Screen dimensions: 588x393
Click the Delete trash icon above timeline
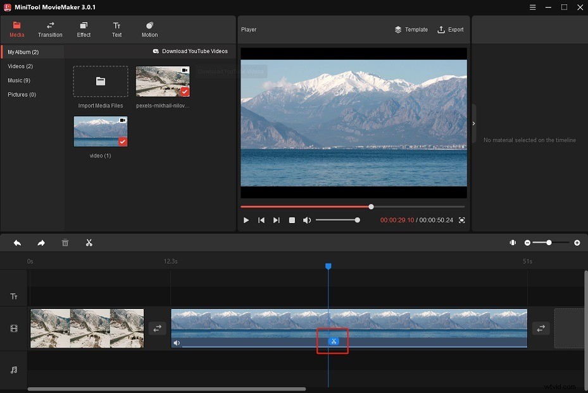click(x=65, y=243)
